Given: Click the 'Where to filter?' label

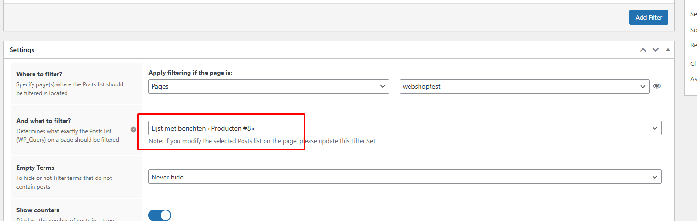Looking at the screenshot, I should tap(39, 74).
